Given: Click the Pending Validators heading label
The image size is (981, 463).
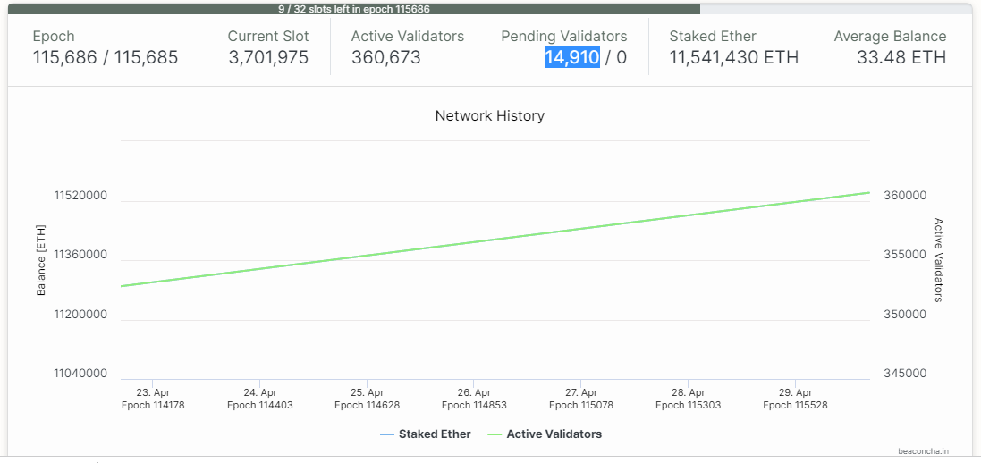Looking at the screenshot, I should [563, 37].
